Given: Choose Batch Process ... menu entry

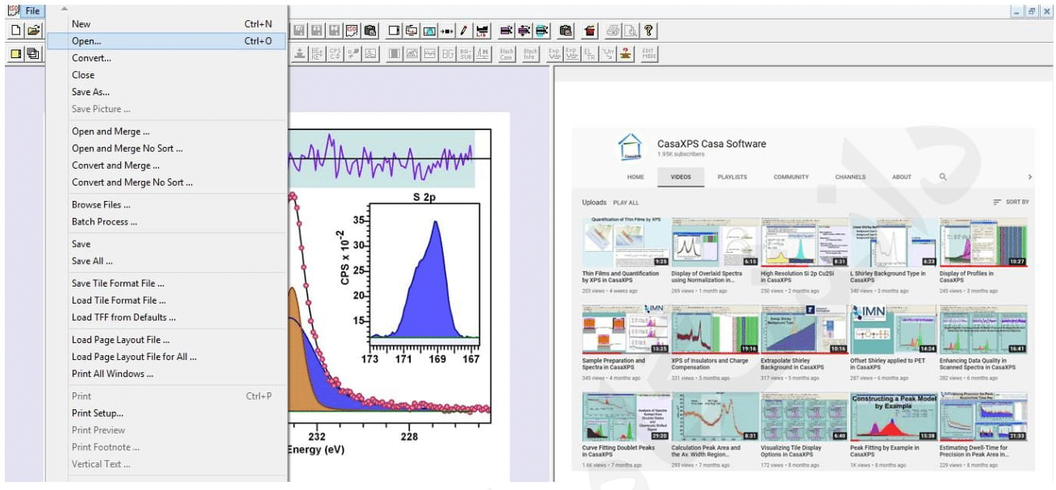Looking at the screenshot, I should click(x=166, y=222).
